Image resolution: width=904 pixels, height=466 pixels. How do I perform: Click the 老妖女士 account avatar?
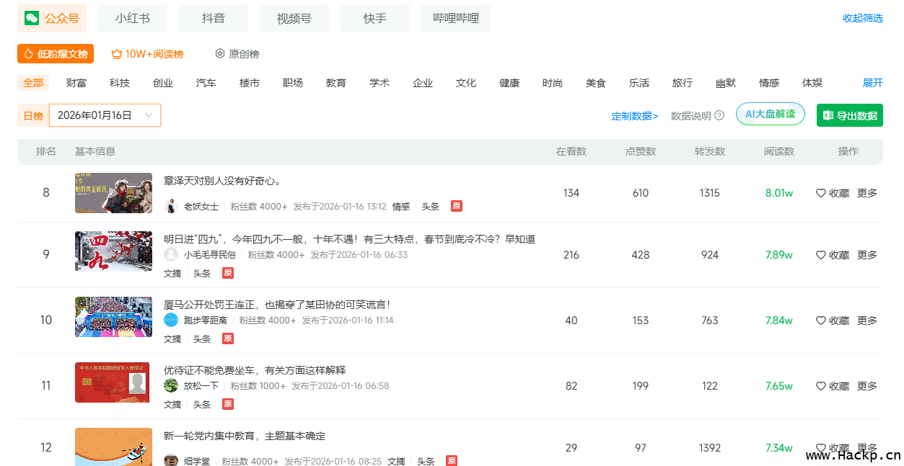[171, 206]
